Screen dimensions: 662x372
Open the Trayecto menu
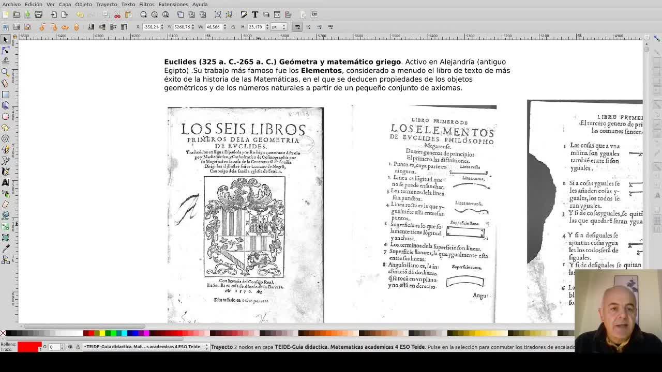107,4
